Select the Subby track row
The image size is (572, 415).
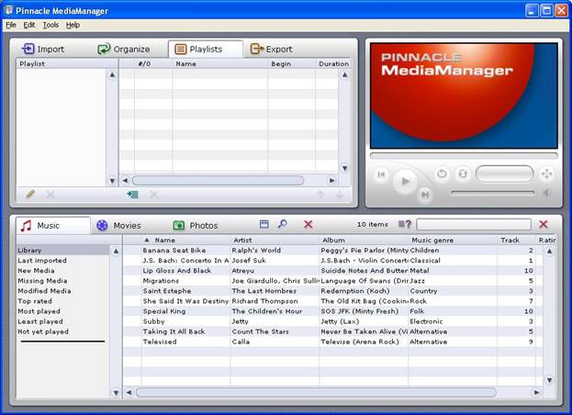pos(332,321)
